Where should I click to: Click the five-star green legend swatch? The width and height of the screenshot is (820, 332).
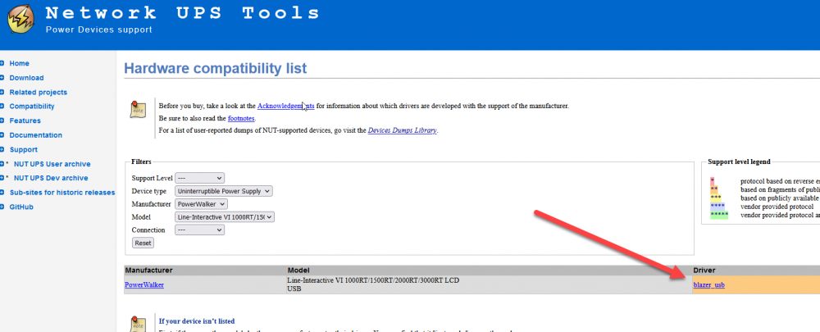click(x=719, y=215)
